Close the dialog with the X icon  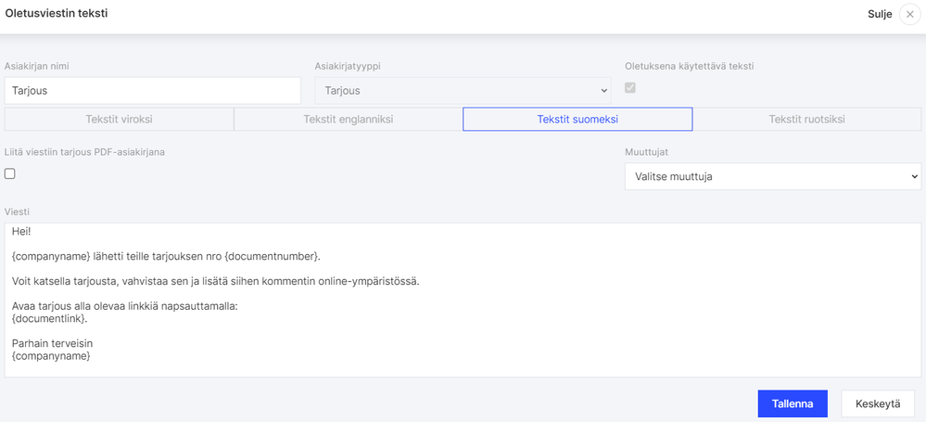[910, 15]
